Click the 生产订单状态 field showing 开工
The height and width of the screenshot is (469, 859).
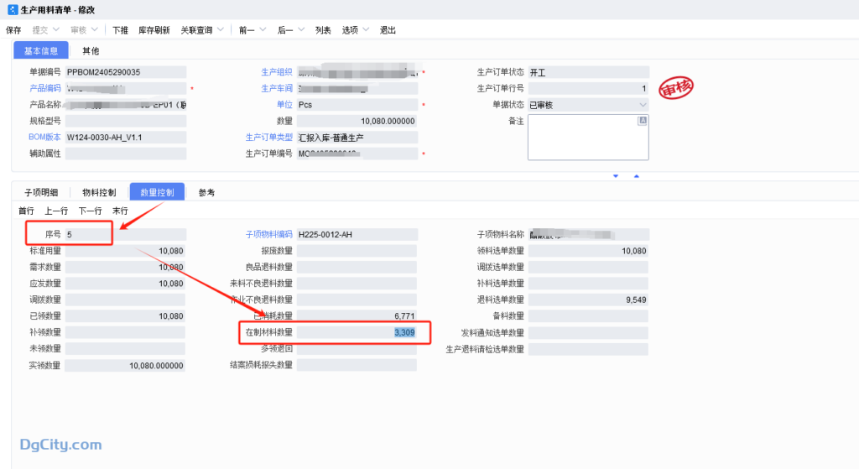pos(589,72)
